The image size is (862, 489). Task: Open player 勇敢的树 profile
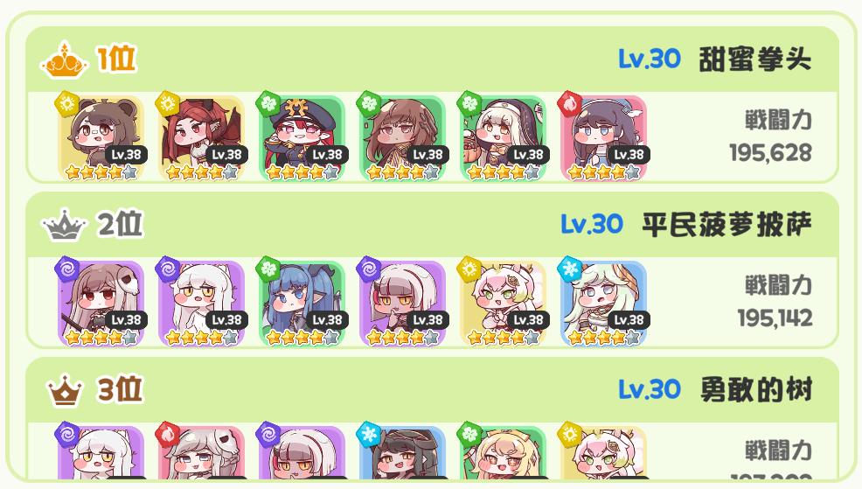pos(756,390)
